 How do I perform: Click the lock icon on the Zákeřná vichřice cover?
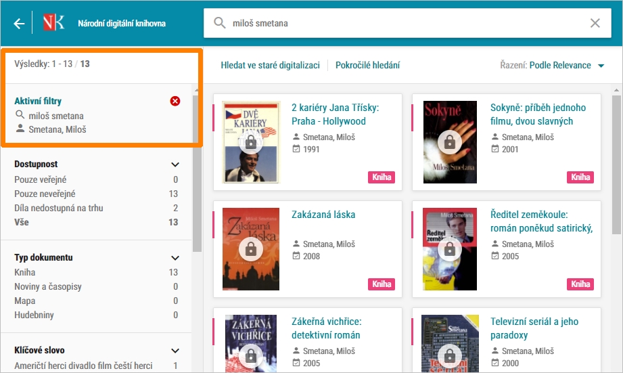coord(251,356)
